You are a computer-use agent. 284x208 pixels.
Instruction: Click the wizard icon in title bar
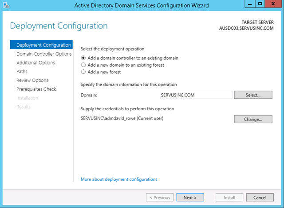(6, 5)
